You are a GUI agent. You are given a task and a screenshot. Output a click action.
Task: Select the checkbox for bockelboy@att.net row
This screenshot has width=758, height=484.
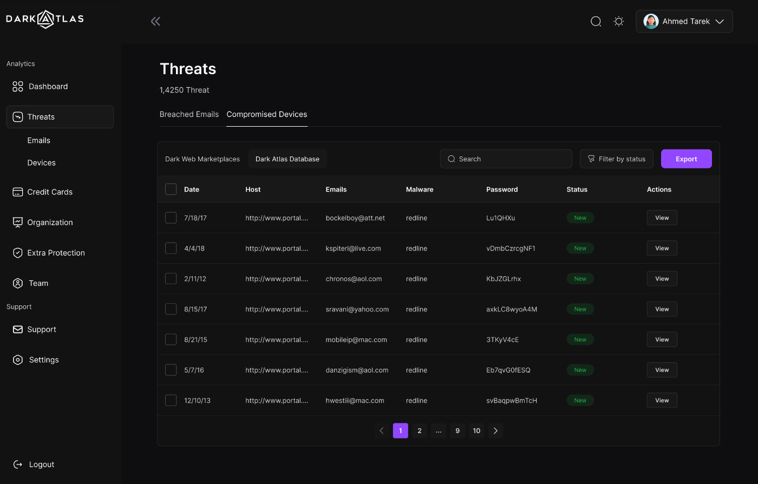171,218
